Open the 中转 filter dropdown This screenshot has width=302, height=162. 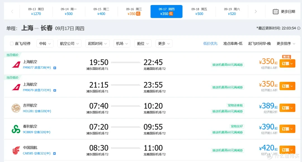click(x=45, y=43)
